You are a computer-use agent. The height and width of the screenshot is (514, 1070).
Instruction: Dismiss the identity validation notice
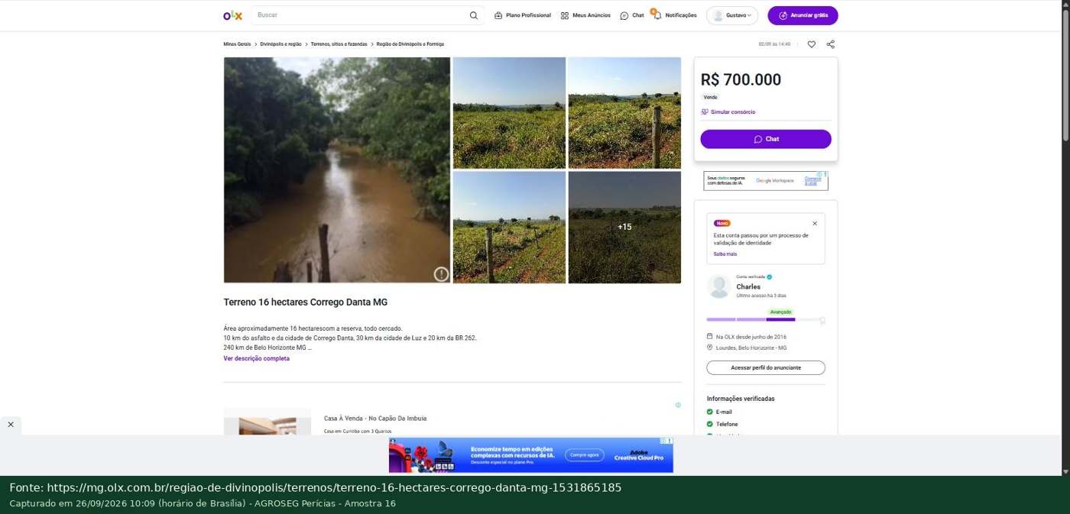[815, 224]
